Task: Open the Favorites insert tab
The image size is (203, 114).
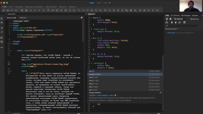Action: [72, 7]
